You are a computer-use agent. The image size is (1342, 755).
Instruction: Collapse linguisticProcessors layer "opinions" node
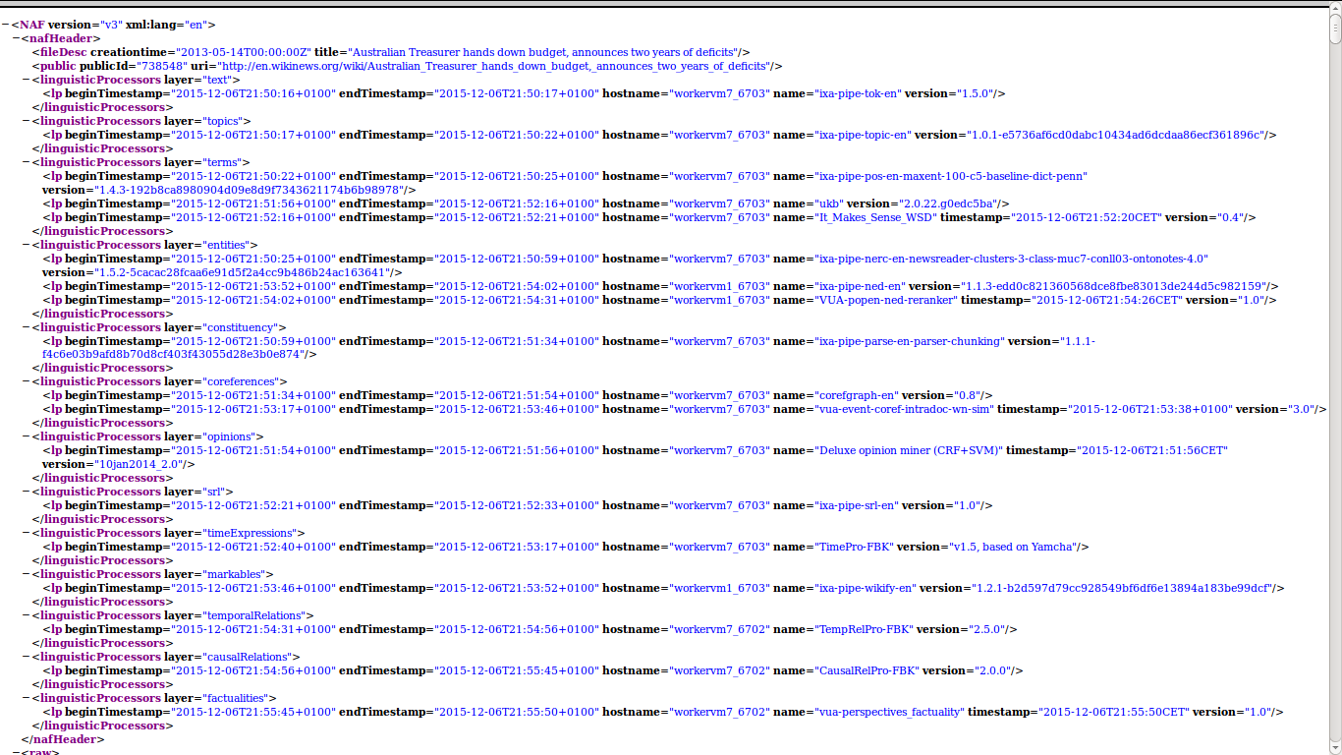[x=27, y=436]
